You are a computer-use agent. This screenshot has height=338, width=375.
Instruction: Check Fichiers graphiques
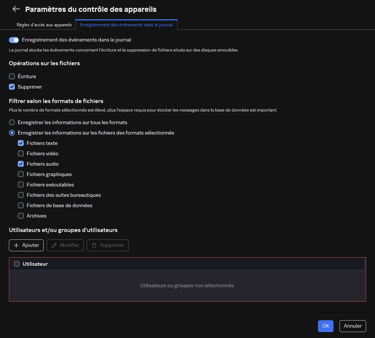21,175
